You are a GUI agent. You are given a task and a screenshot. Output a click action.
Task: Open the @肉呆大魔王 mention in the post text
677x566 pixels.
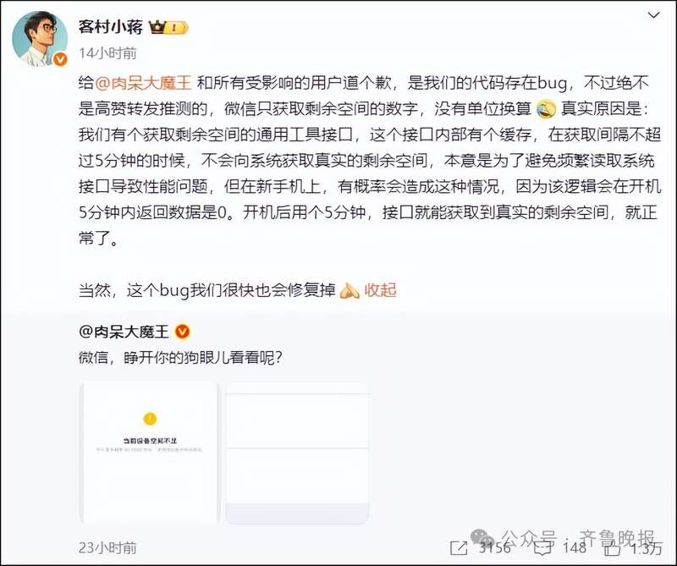coord(143,83)
